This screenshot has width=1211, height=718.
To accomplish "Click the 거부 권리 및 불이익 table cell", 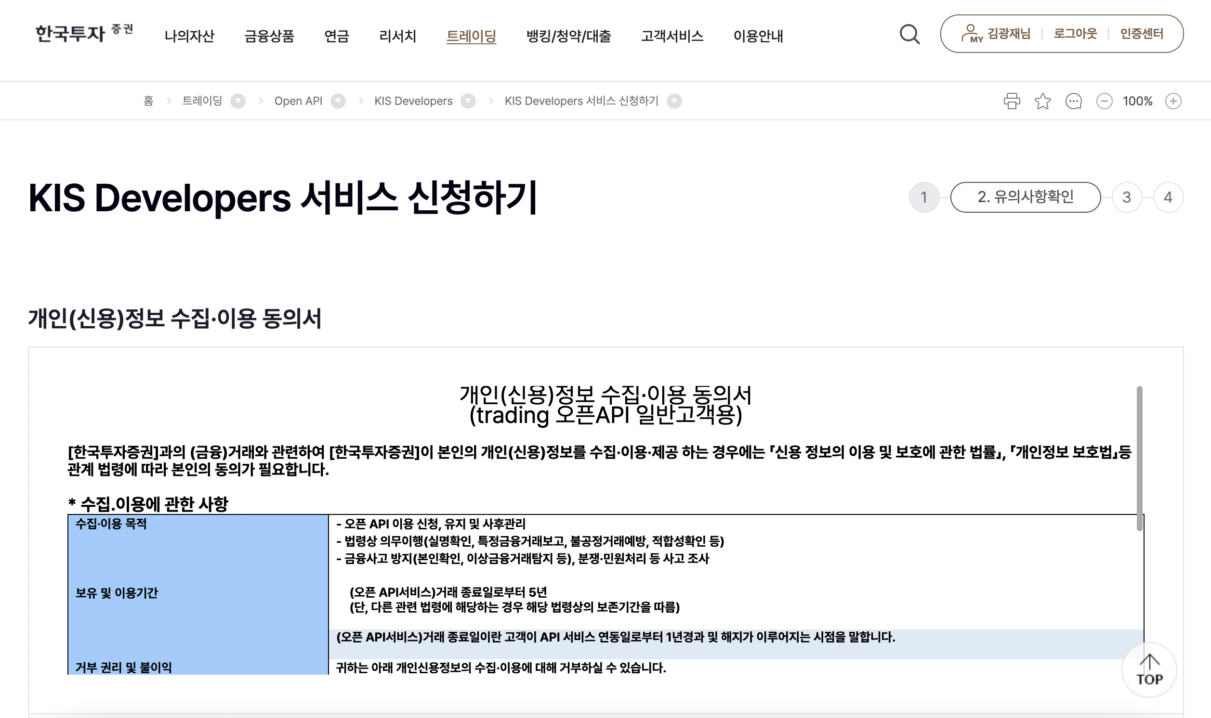I will click(198, 667).
